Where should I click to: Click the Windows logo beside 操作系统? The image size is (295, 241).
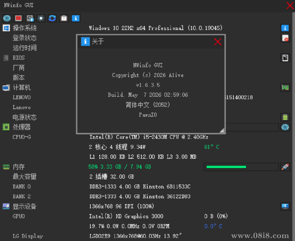[6, 28]
